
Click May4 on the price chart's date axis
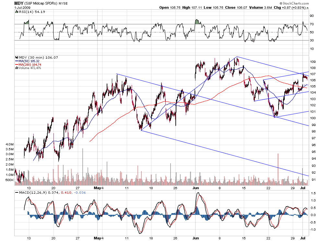point(99,188)
